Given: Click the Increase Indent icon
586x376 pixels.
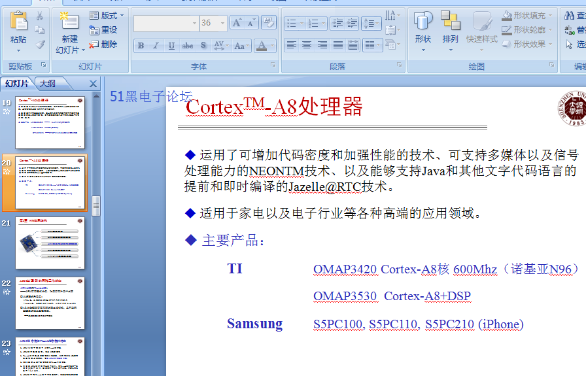Looking at the screenshot, I should (x=352, y=24).
